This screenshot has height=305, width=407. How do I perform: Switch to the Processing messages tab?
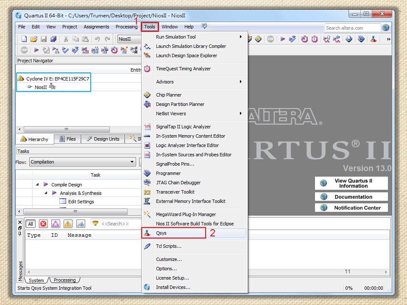tap(64, 280)
